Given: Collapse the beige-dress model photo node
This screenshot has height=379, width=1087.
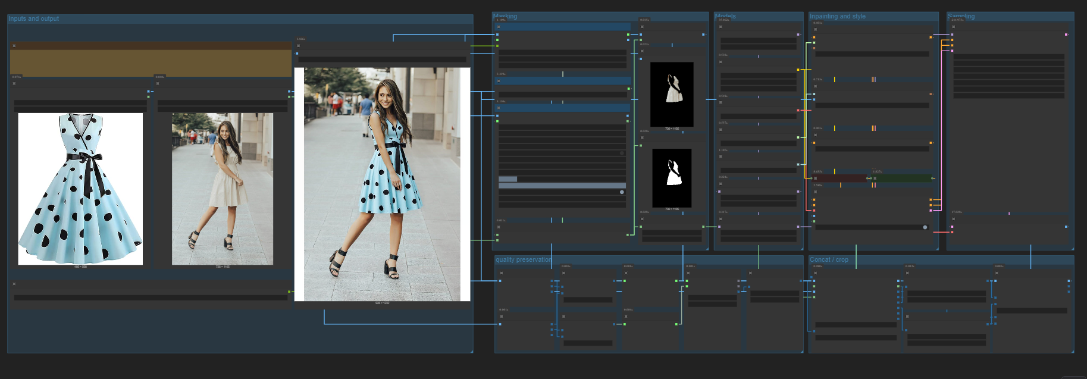Looking at the screenshot, I should coord(158,83).
